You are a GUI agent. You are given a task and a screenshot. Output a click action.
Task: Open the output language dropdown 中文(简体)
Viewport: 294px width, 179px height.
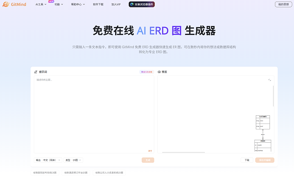tap(48, 160)
